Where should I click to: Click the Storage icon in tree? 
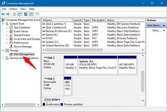pyautogui.click(x=7, y=50)
